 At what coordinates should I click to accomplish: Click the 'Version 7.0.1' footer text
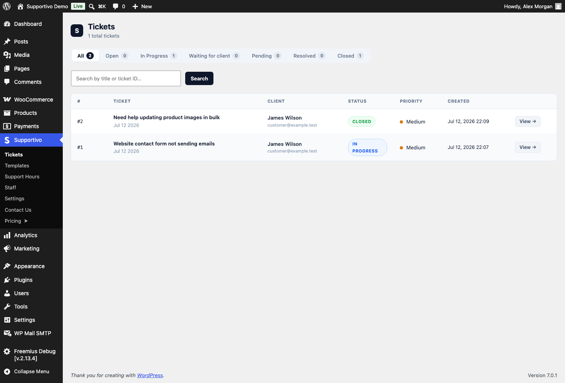(542, 376)
